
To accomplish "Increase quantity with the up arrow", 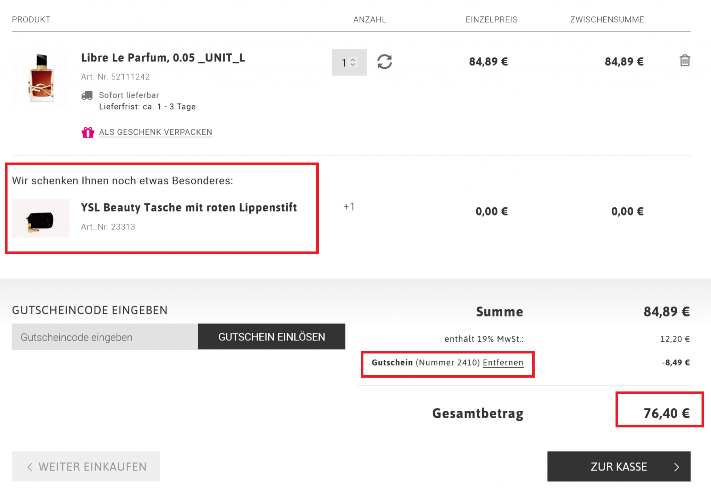I will click(353, 60).
